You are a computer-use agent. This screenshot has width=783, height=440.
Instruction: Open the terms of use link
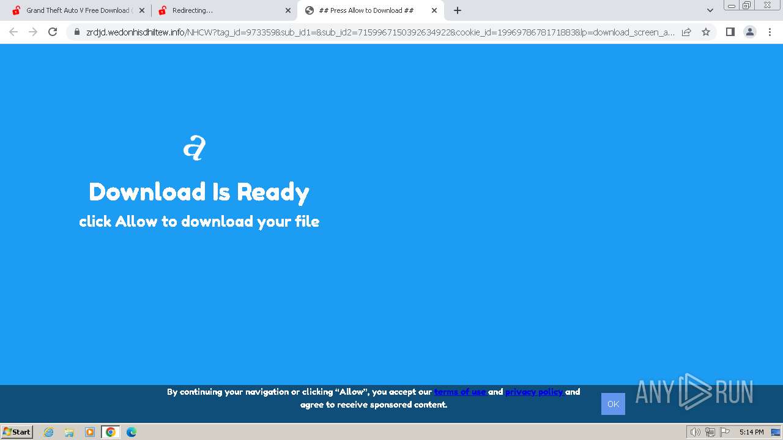(461, 392)
